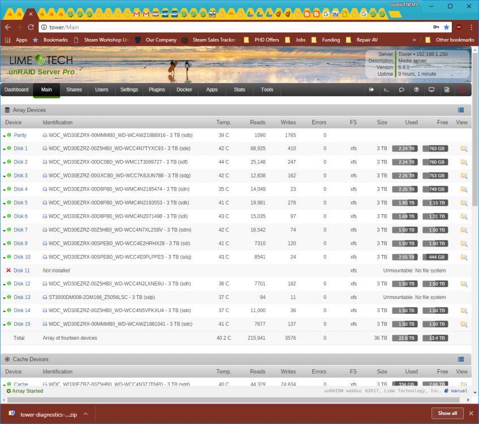Click the uBlock extension icon
This screenshot has width=479, height=424.
pyautogui.click(x=459, y=27)
